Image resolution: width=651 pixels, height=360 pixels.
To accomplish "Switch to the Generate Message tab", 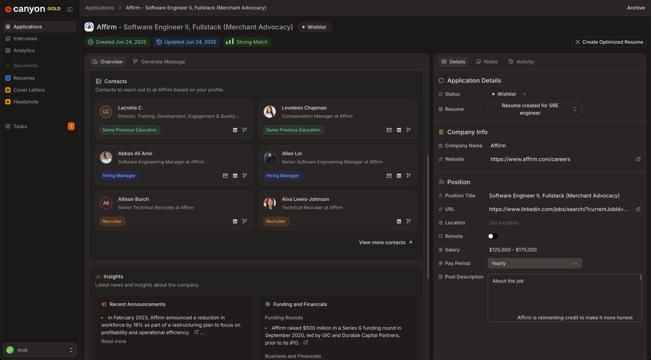I will pos(159,62).
